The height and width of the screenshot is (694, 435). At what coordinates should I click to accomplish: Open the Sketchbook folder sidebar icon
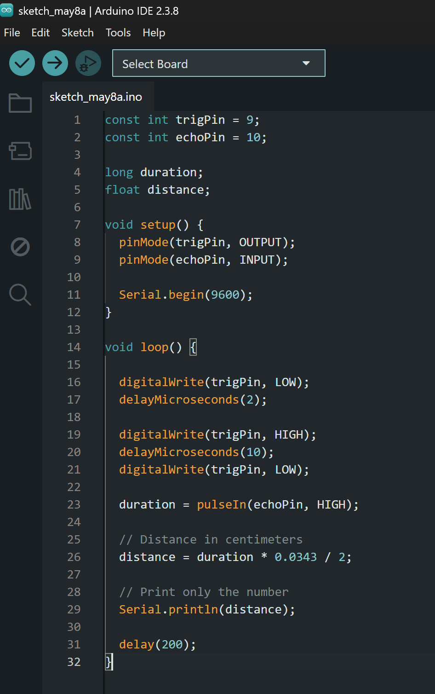coord(20,103)
